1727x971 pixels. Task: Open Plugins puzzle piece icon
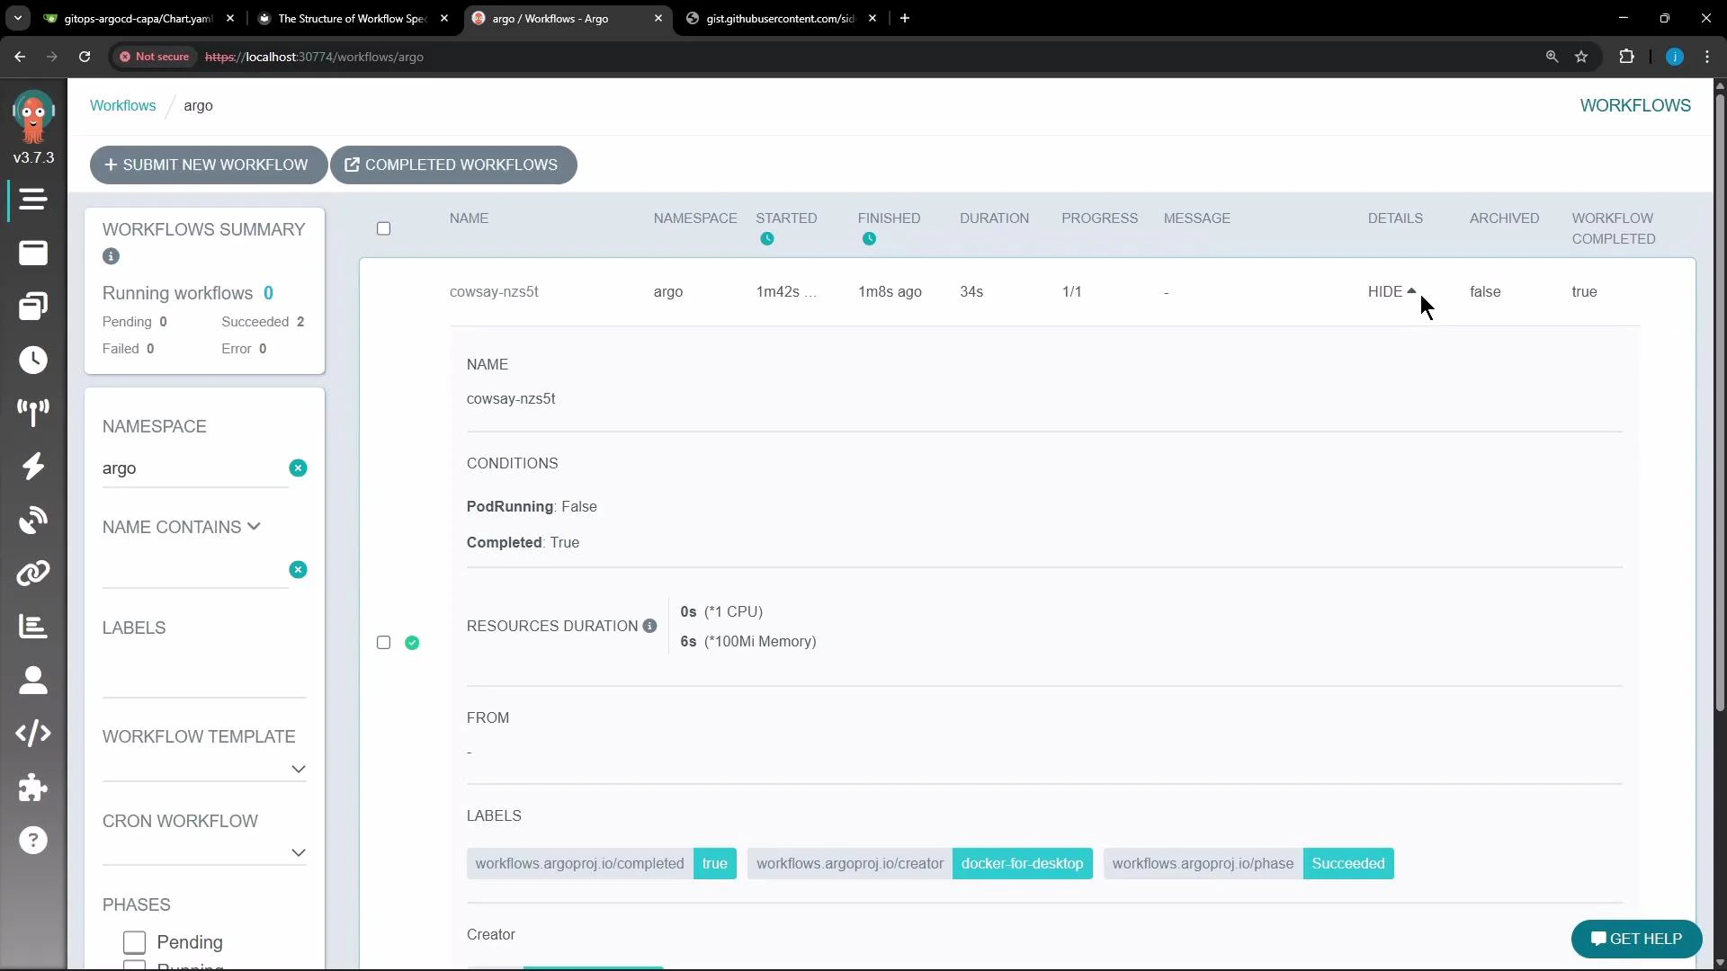click(33, 788)
